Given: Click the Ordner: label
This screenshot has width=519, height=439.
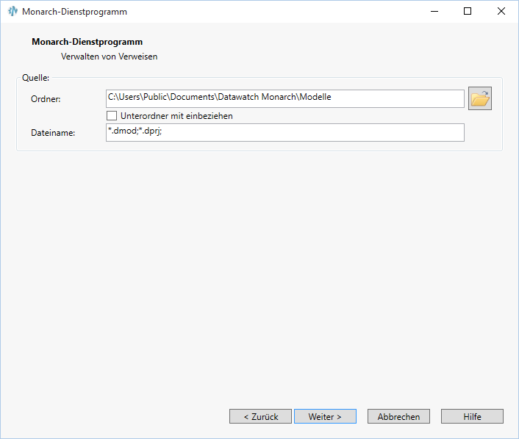Looking at the screenshot, I should click(x=46, y=99).
